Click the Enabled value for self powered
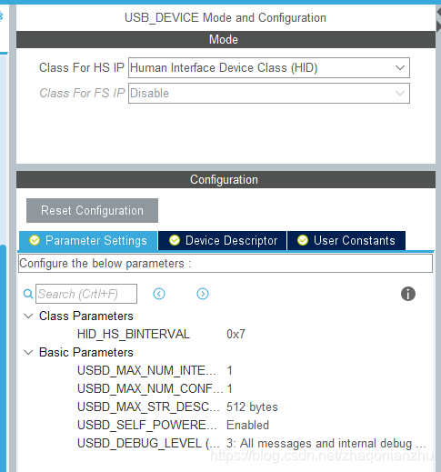This screenshot has height=472, width=441. click(247, 426)
